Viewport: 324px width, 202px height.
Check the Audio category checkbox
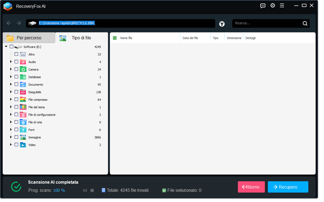click(x=16, y=62)
